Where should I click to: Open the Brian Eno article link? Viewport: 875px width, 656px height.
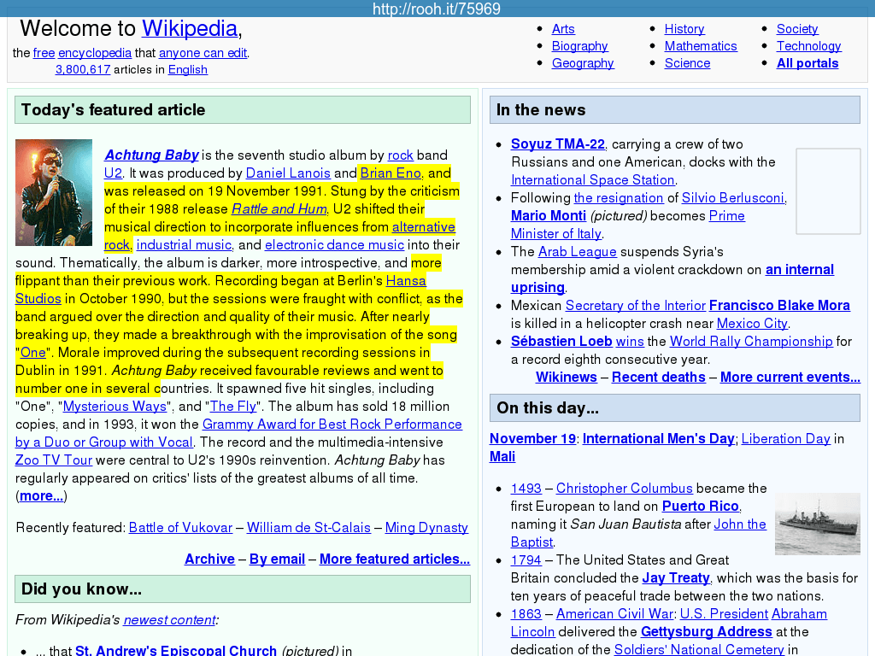[391, 173]
